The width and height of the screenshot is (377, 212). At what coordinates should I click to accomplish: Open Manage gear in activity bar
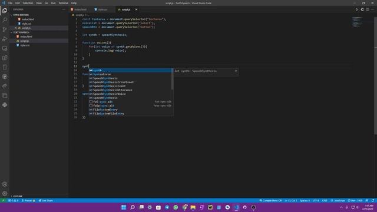pos(5,194)
